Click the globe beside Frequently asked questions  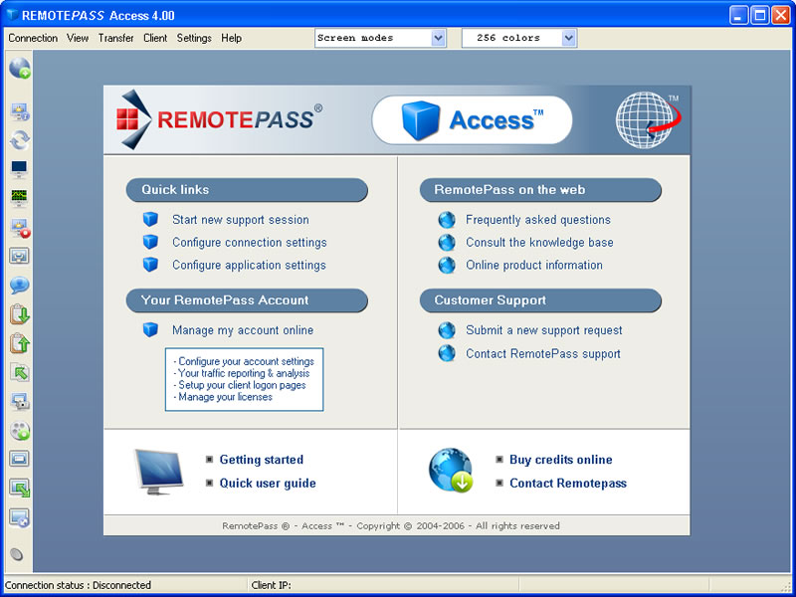pos(447,220)
